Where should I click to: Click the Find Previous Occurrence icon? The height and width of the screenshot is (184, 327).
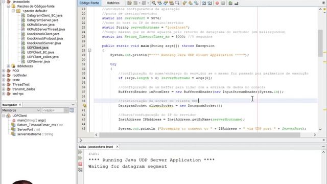click(160, 3)
